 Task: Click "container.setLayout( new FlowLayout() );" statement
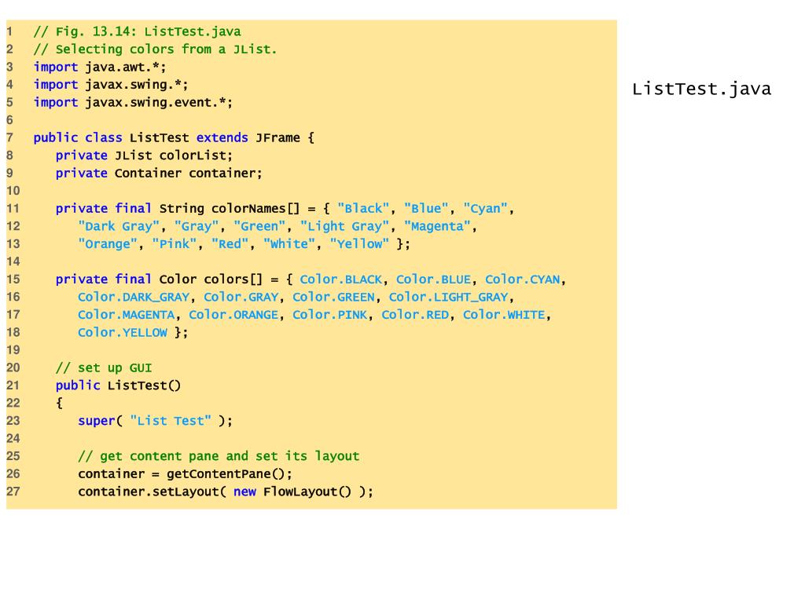(x=226, y=492)
